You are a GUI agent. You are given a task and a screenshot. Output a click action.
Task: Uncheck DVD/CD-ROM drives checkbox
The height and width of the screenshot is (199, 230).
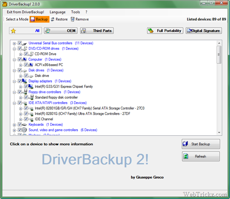tap(20, 49)
